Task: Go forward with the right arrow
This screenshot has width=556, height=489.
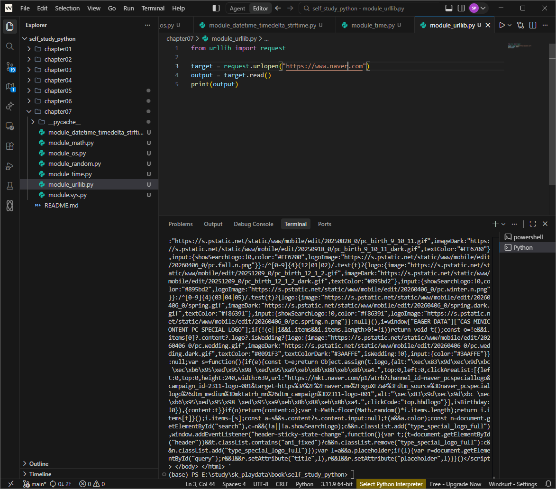Action: coord(290,8)
